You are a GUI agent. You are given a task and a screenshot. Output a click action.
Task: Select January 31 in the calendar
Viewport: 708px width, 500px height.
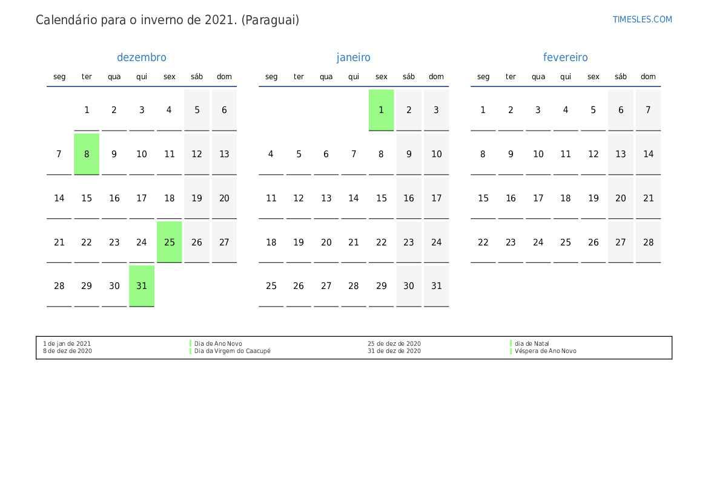click(x=436, y=286)
